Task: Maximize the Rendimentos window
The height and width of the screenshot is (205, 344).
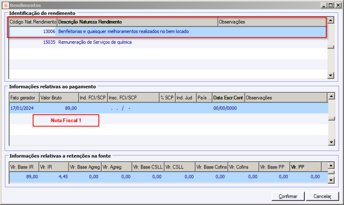Action: 331,5
